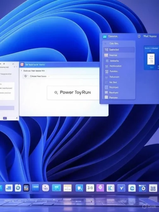This screenshot has width=159, height=212.
Task: Click the orange app icon in center window title bar
Action: tap(22, 65)
